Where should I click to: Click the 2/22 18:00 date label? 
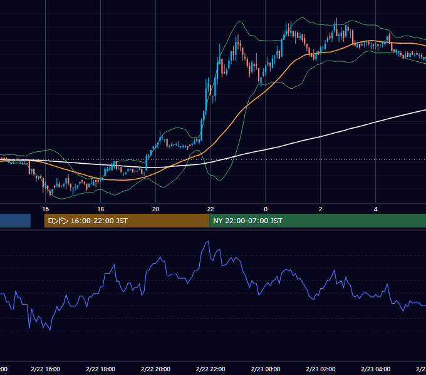[100, 369]
